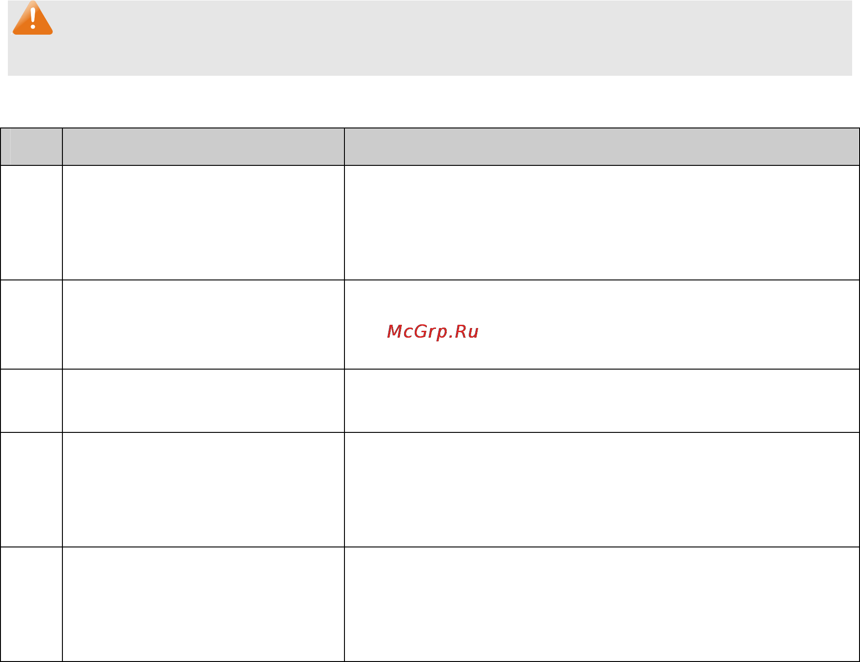Select the fourth body row's middle cell
This screenshot has width=860, height=662.
point(203,490)
